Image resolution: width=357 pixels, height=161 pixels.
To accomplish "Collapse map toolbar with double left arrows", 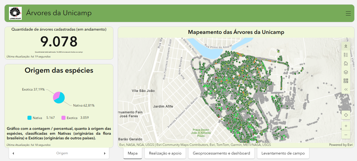I will coord(346,89).
